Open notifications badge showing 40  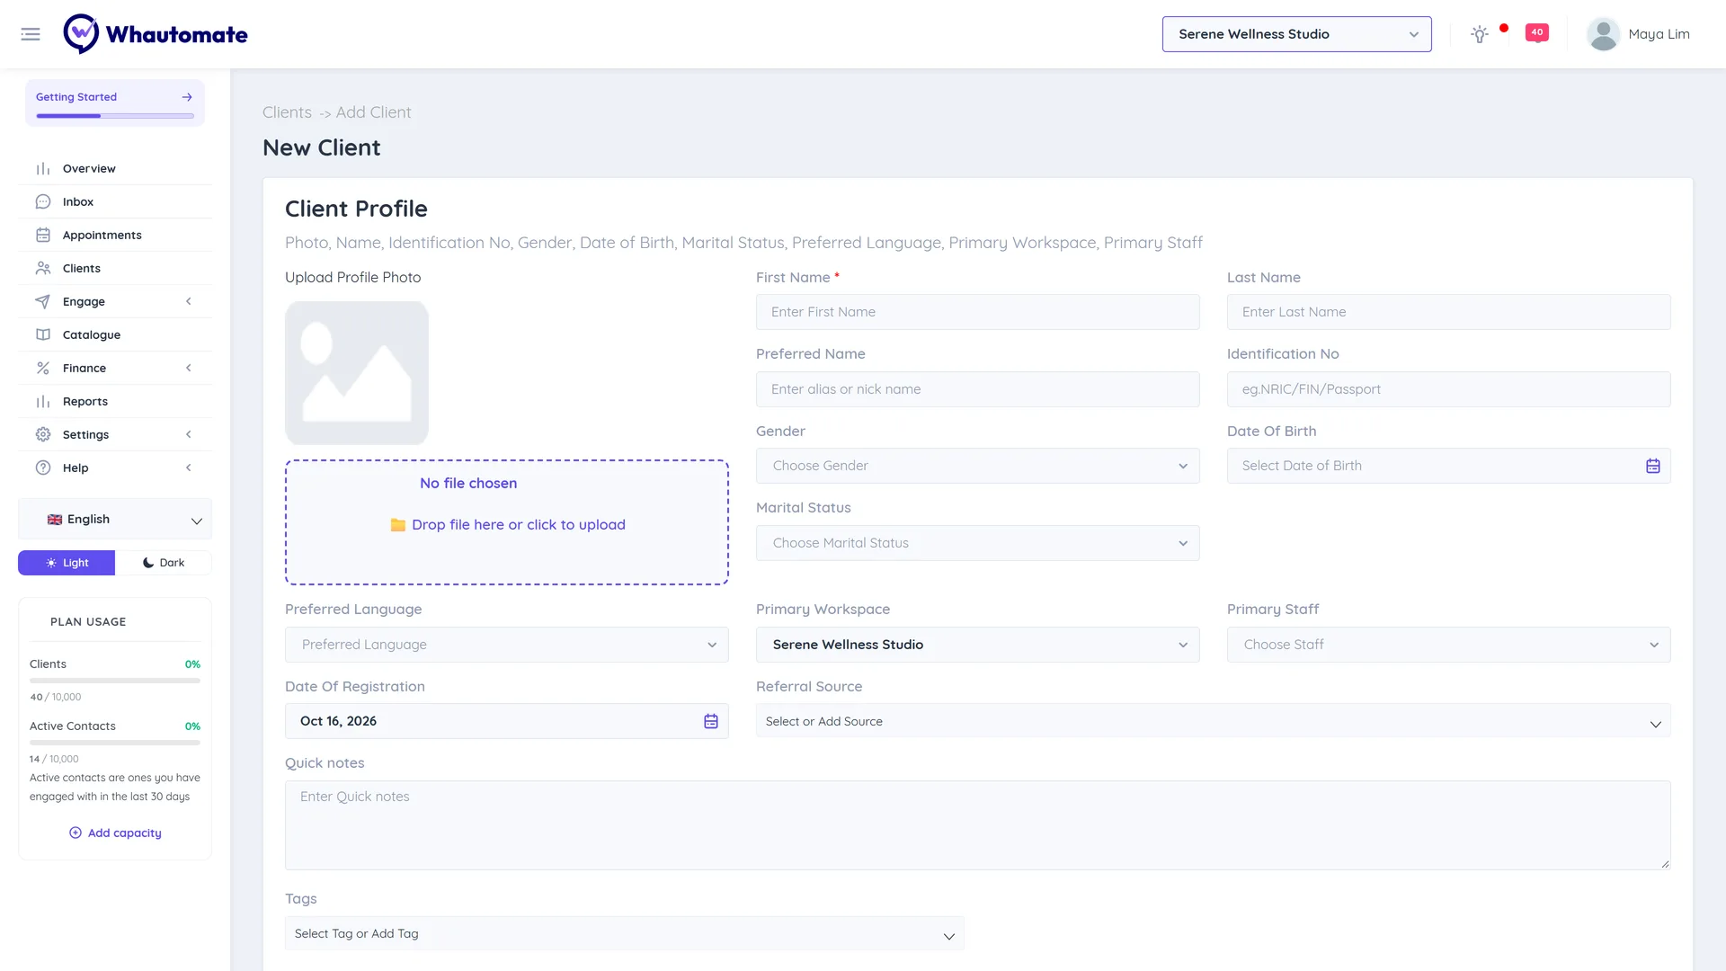pos(1537,33)
